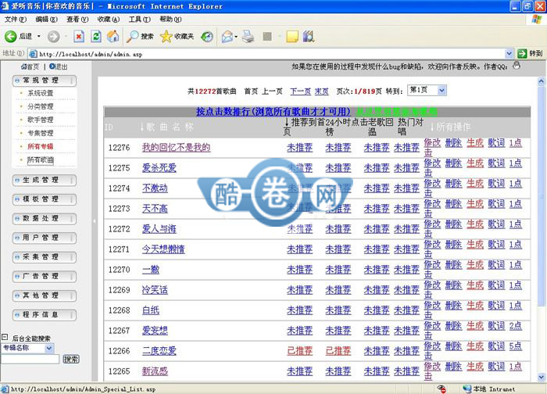Go to 末页 last page
This screenshot has width=547, height=394.
(322, 91)
